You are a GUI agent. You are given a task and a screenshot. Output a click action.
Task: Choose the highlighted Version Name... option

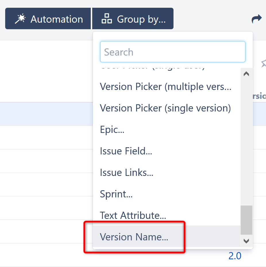click(134, 237)
